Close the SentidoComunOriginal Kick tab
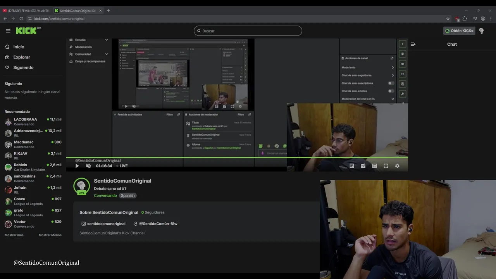The width and height of the screenshot is (496, 279). [100, 11]
